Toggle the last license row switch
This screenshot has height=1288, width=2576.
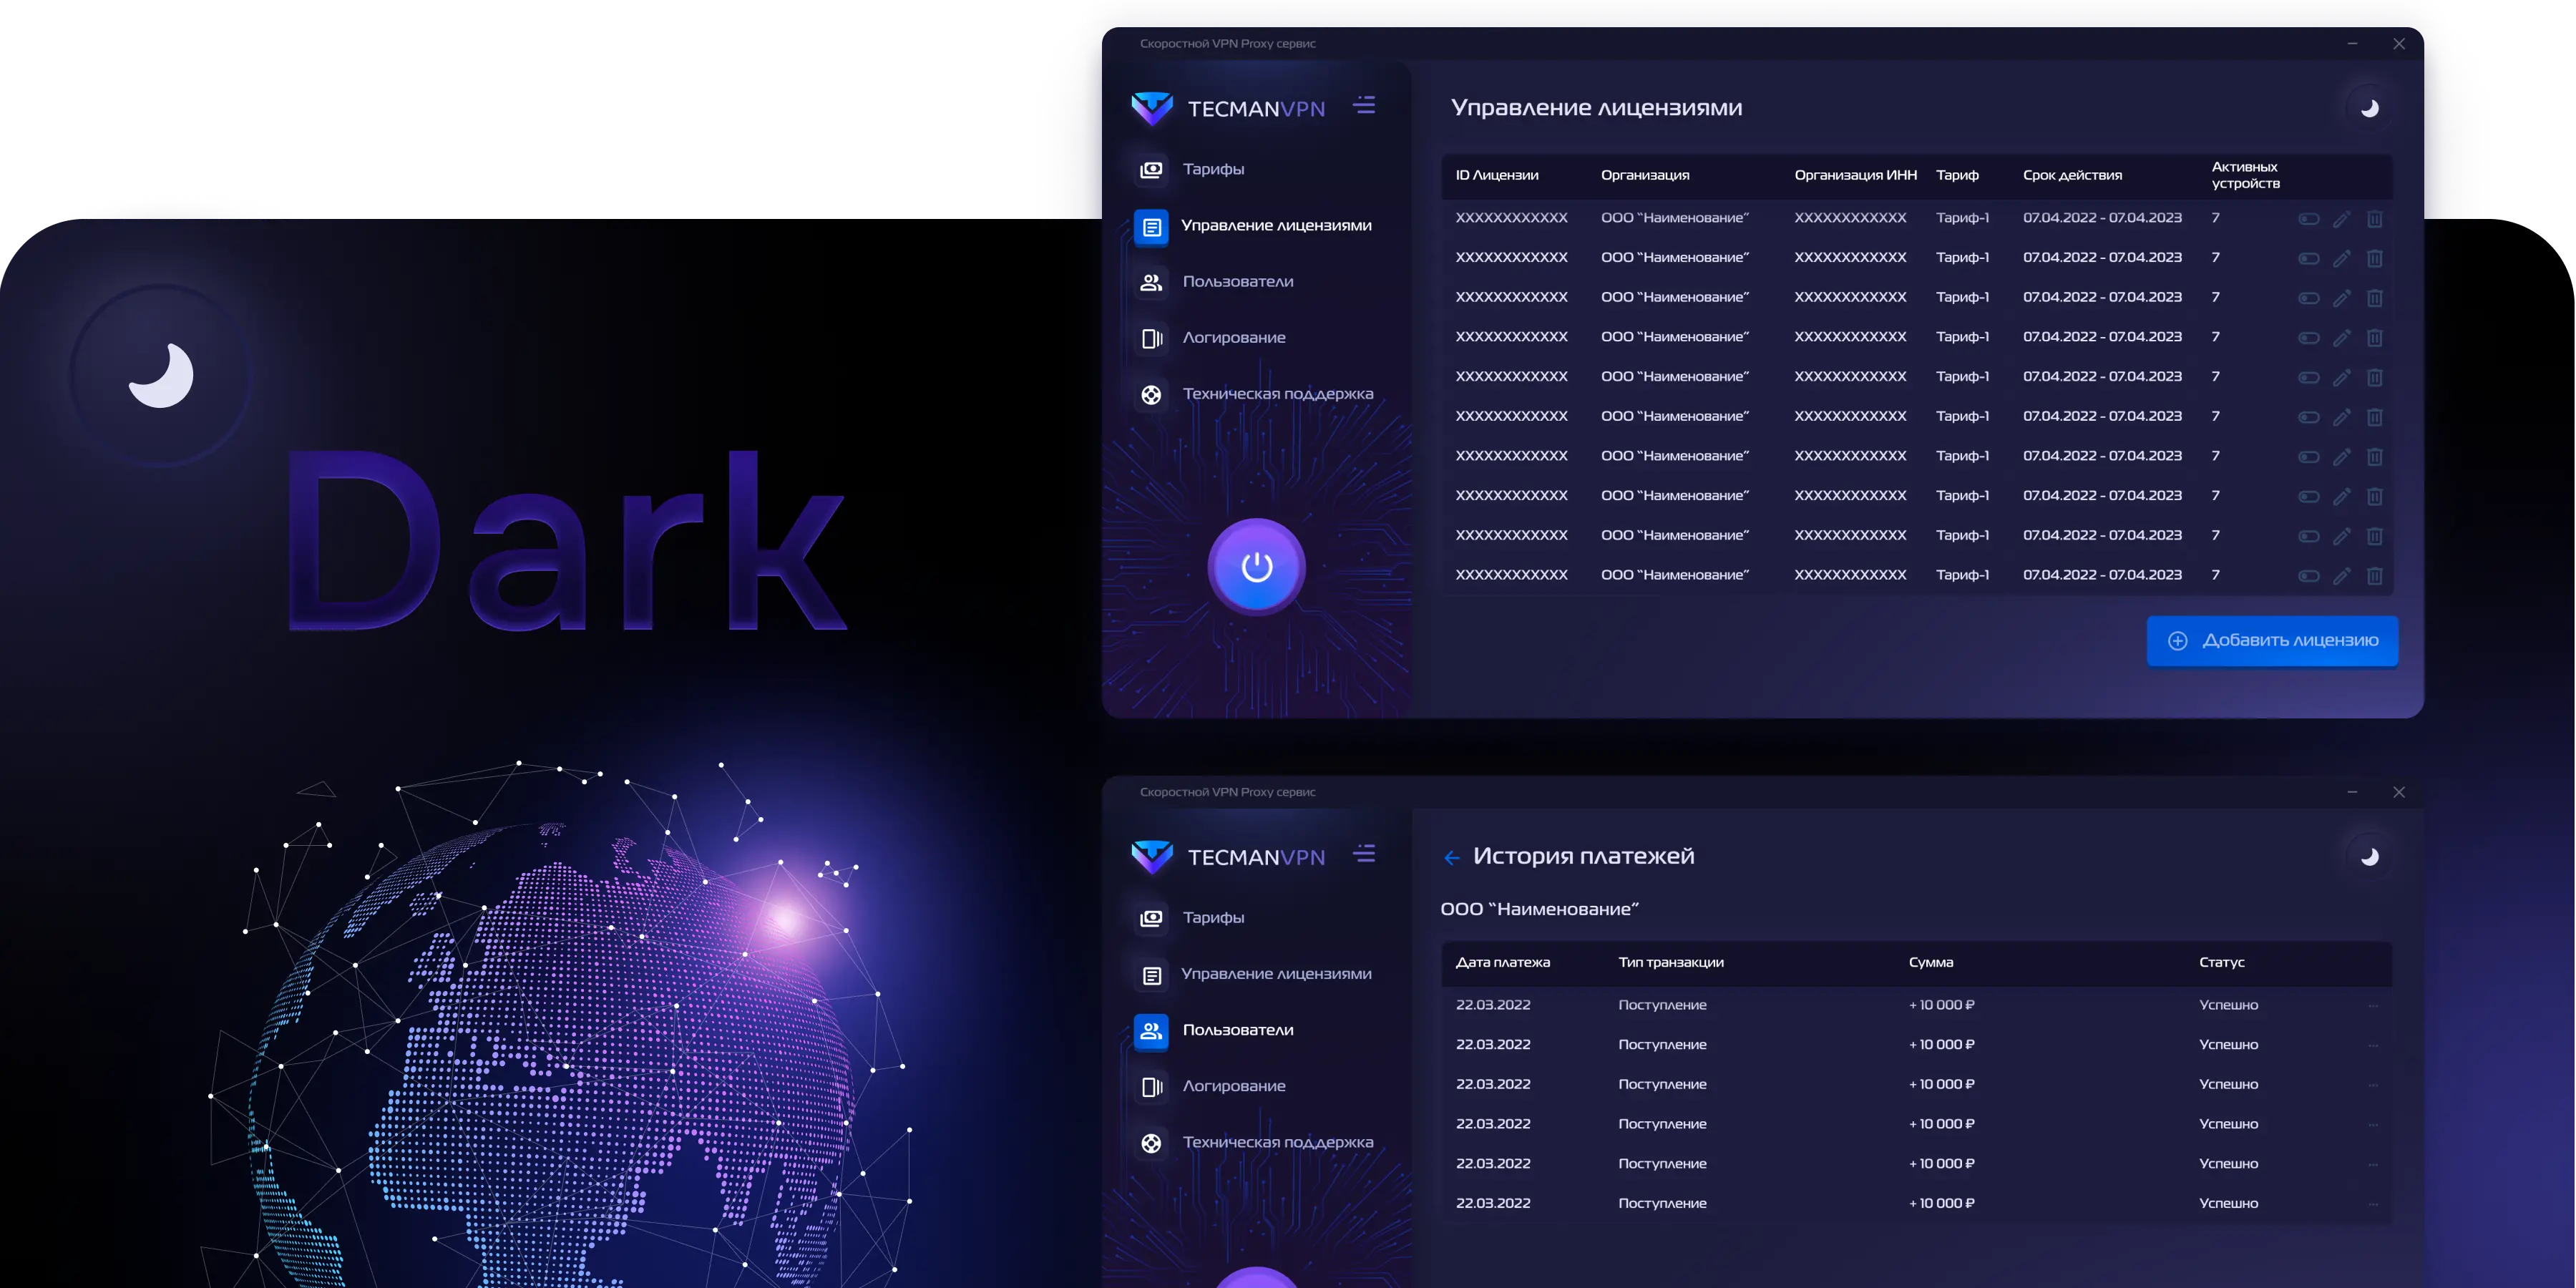click(x=2308, y=576)
